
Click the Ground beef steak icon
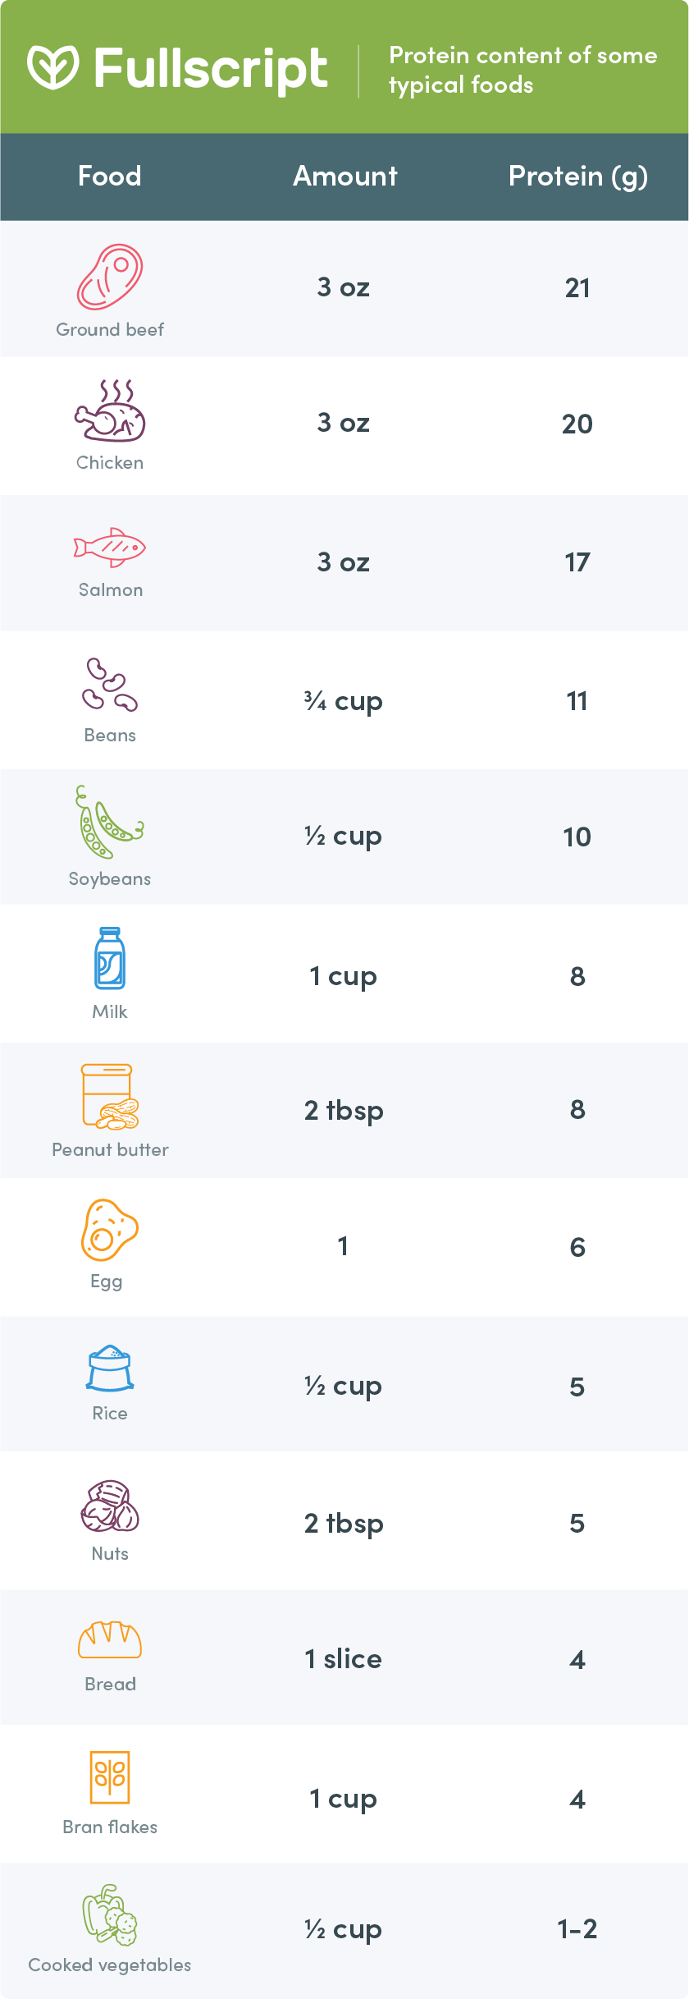[x=110, y=277]
